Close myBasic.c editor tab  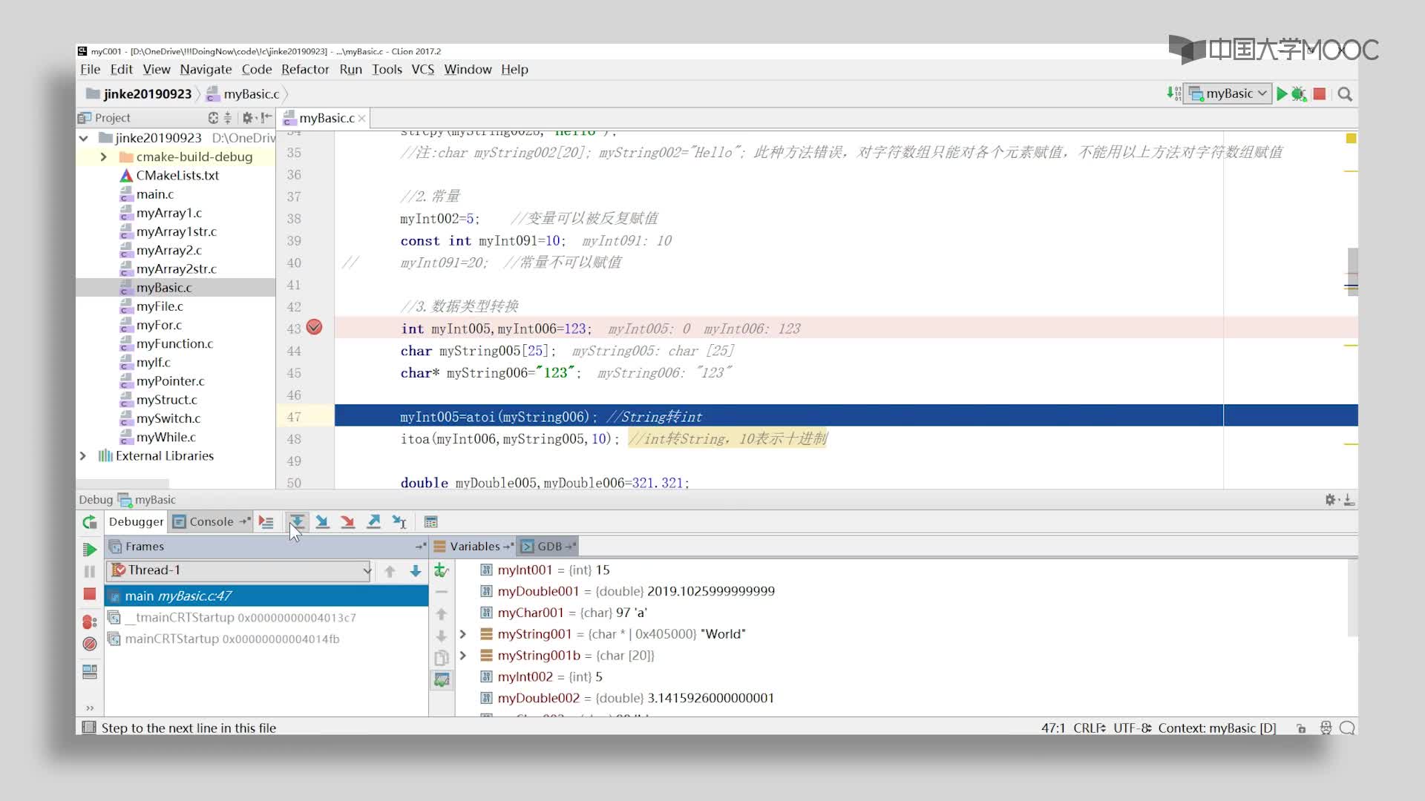(361, 119)
